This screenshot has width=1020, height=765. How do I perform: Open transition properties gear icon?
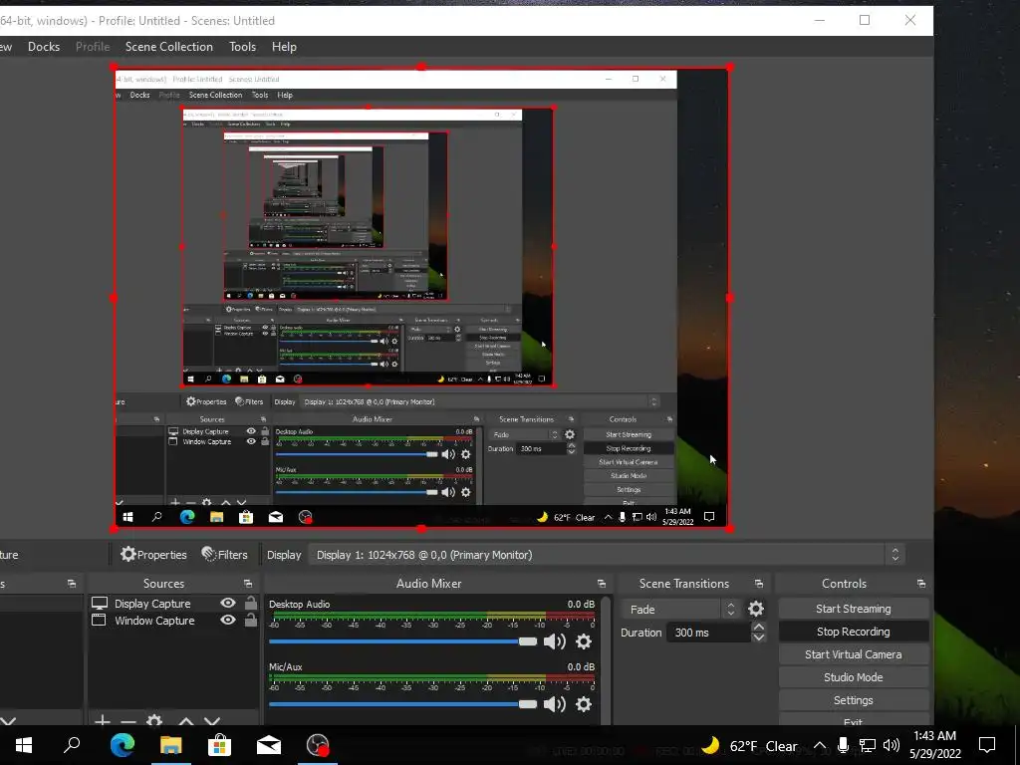click(755, 609)
